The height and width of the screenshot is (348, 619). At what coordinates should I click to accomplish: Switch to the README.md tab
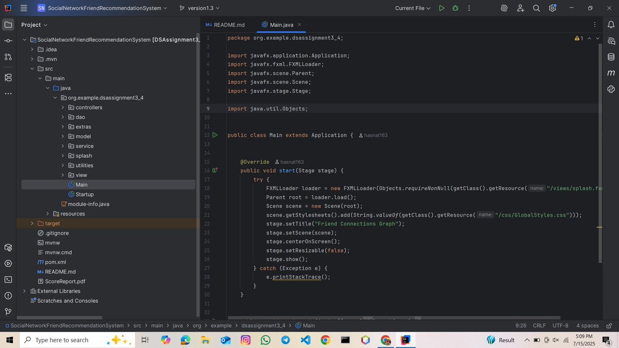[x=225, y=25]
